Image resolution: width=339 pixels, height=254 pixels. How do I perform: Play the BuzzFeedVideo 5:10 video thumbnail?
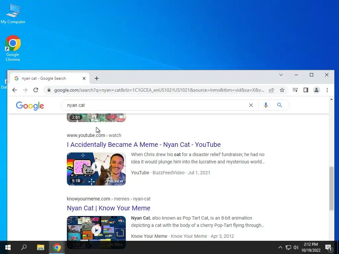96,169
